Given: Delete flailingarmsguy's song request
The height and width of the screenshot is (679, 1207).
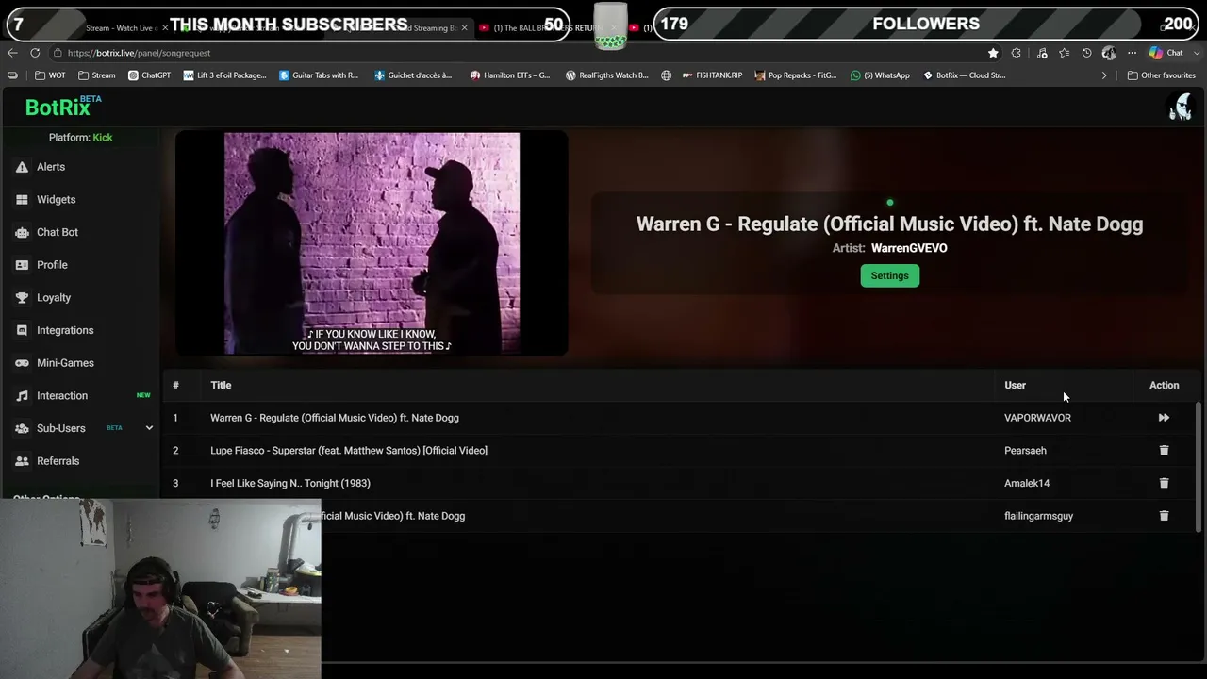Looking at the screenshot, I should (1164, 516).
